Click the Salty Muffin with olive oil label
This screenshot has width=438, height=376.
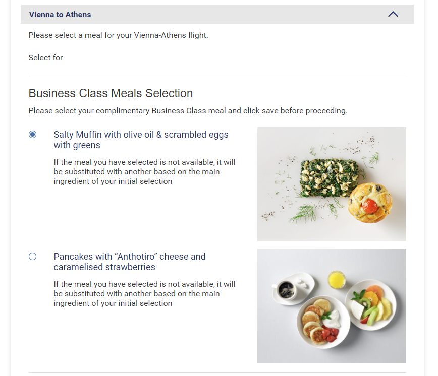(x=141, y=140)
